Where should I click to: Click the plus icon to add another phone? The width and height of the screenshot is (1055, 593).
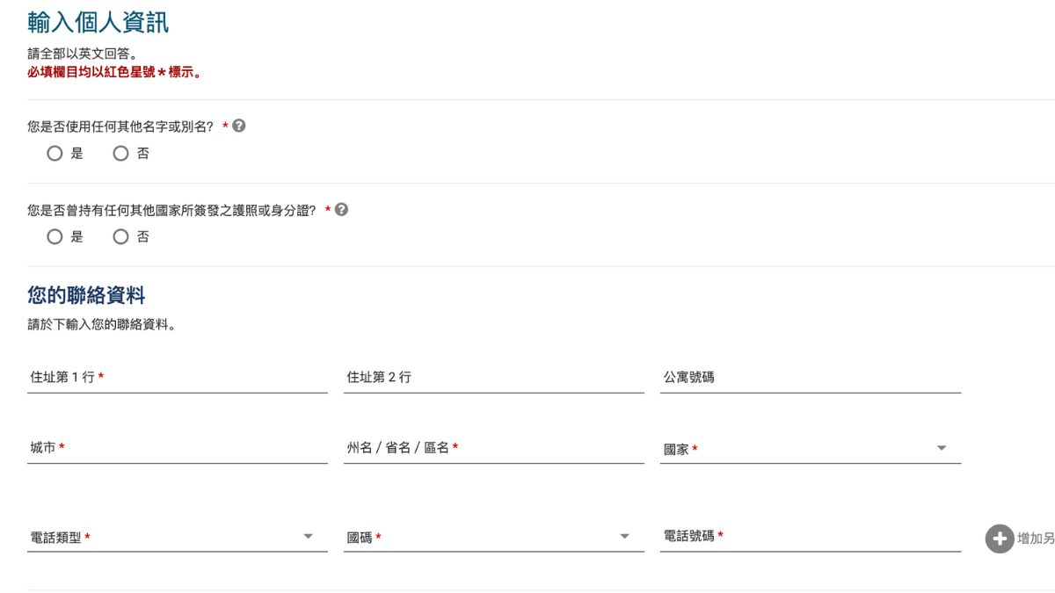(x=1000, y=539)
